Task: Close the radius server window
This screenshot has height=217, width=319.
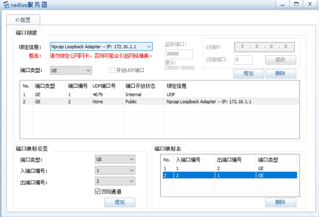Action: coord(310,4)
